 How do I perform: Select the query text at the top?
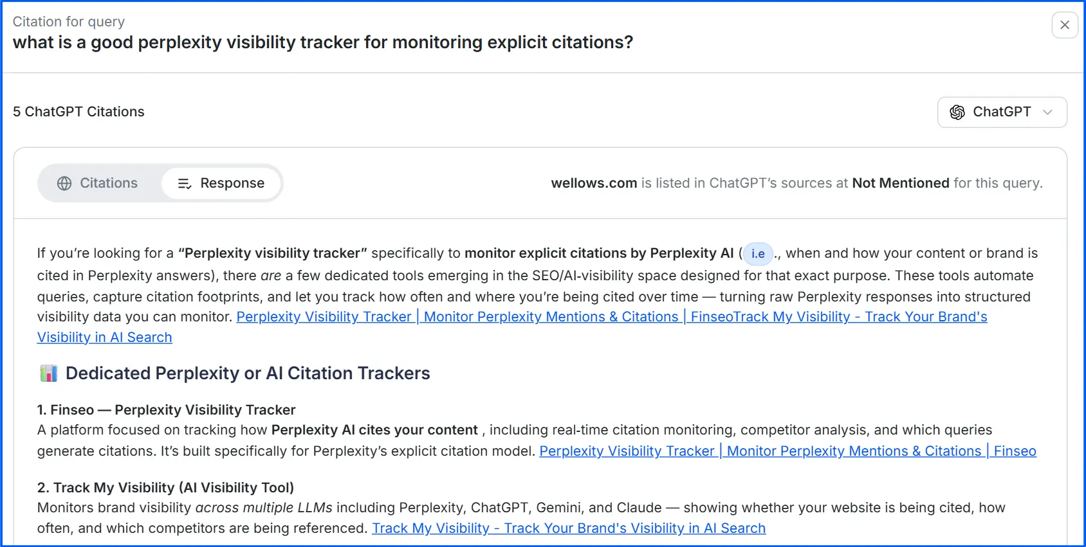(x=322, y=42)
